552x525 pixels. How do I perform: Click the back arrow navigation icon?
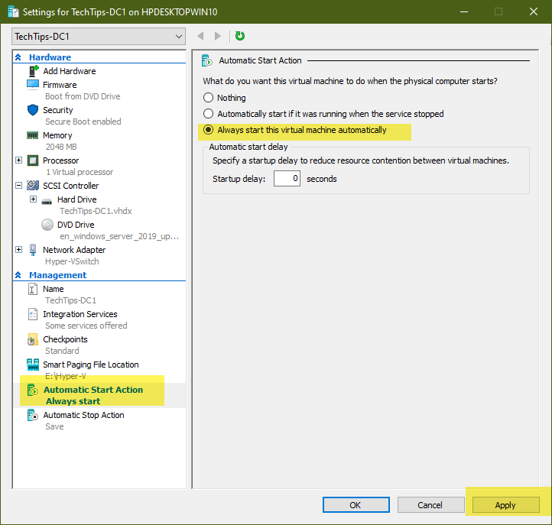(200, 36)
